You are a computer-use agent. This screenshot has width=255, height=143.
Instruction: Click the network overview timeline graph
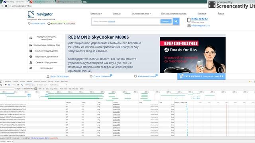click(x=127, y=96)
